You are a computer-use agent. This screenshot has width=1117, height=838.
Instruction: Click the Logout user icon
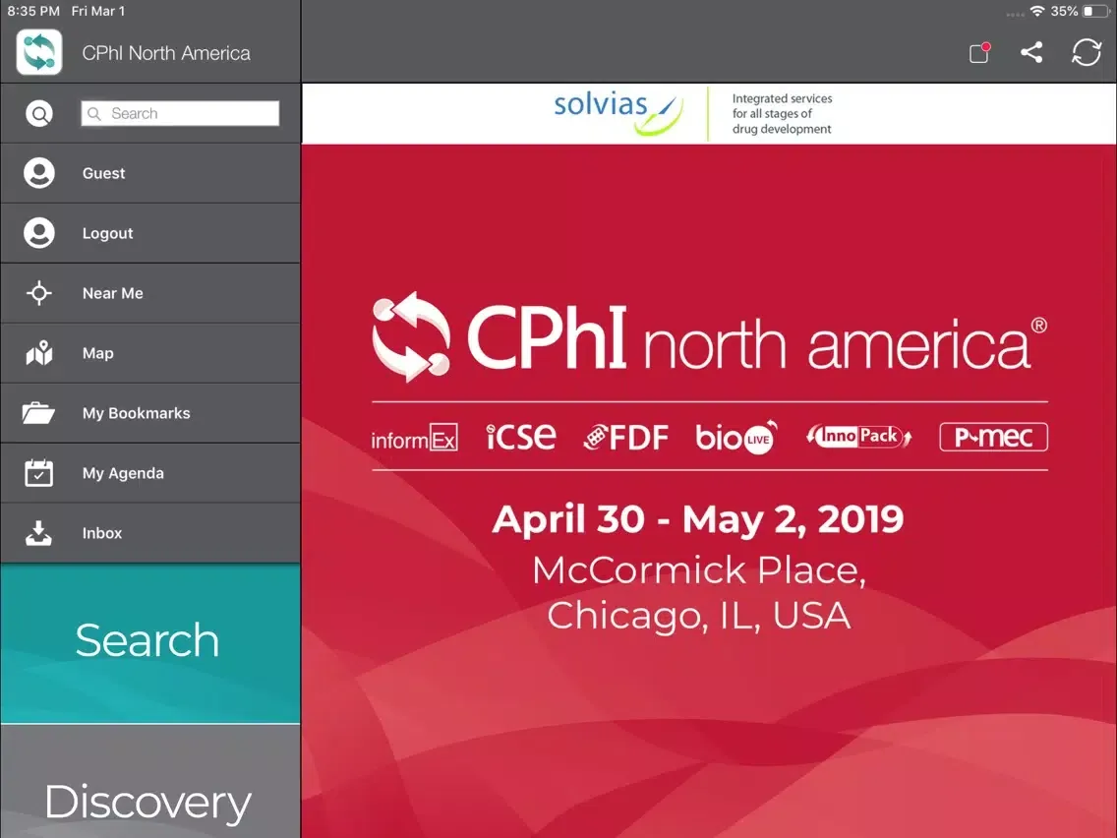pyautogui.click(x=39, y=233)
